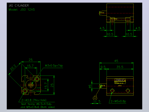Viewport: 149px width, 112px height.
Task: Select the 'JIG CYLINDER' title text
Action: 19,5
